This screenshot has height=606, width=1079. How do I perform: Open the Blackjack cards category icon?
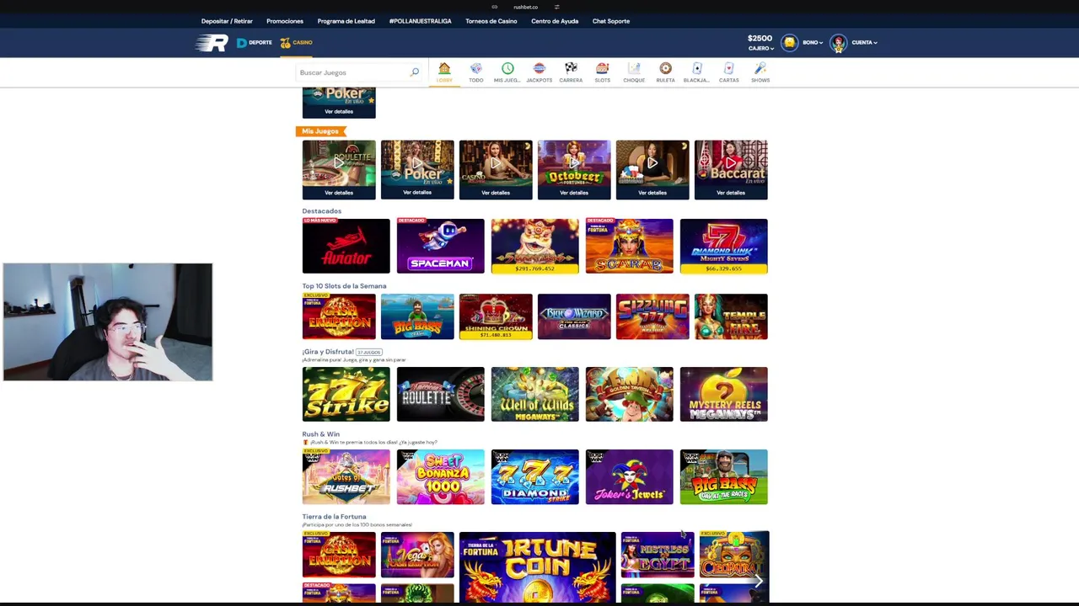[697, 68]
